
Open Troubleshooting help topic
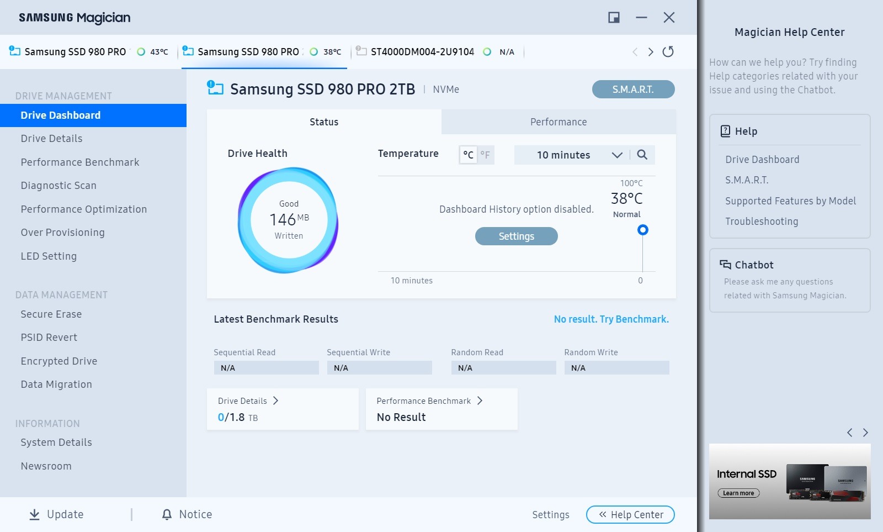(x=762, y=222)
